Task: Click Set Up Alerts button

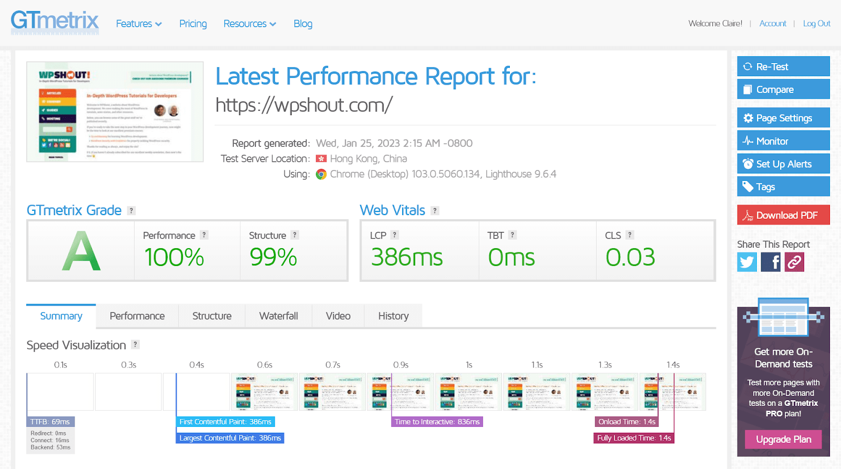Action: coord(783,164)
